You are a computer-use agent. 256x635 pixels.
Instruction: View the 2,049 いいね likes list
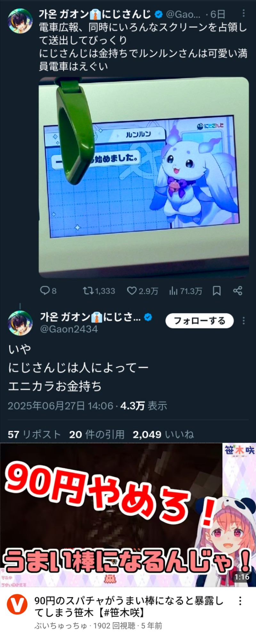click(163, 434)
